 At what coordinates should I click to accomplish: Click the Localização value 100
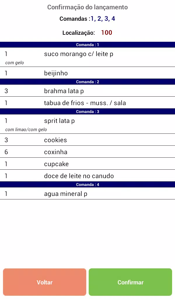click(x=107, y=33)
